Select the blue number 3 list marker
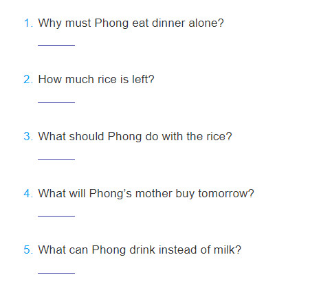This screenshot has height=299, width=332. tap(28, 137)
